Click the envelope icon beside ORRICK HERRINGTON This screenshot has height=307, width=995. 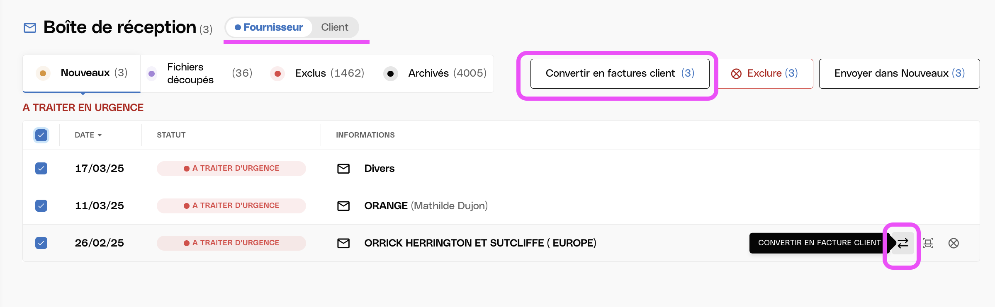pyautogui.click(x=343, y=243)
